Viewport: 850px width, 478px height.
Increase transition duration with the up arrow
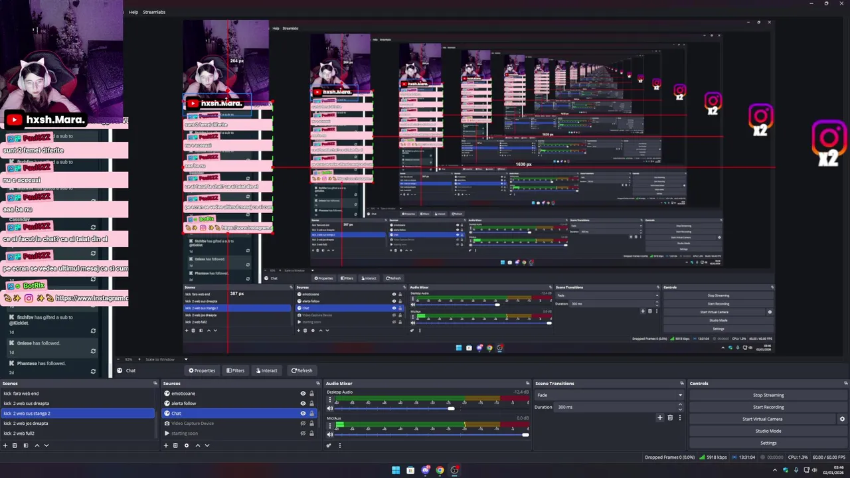click(x=680, y=404)
